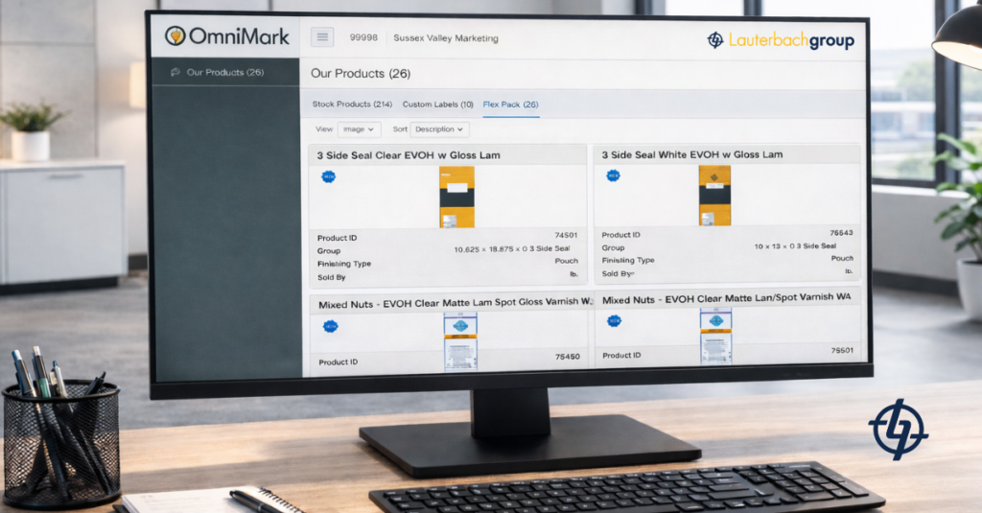Screen dimensions: 982x513
Task: Switch to the Custom Labels tab
Action: [437, 104]
